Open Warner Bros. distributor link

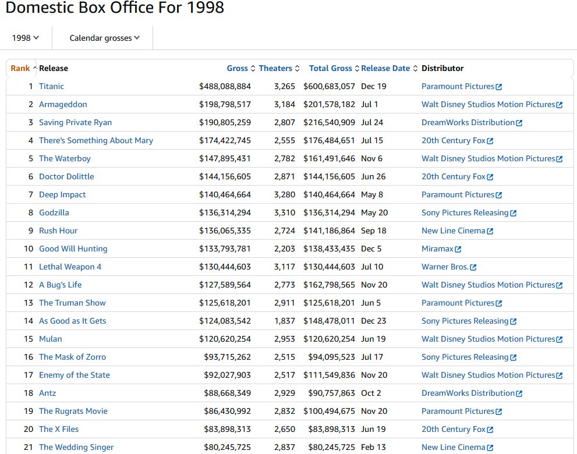[445, 267]
